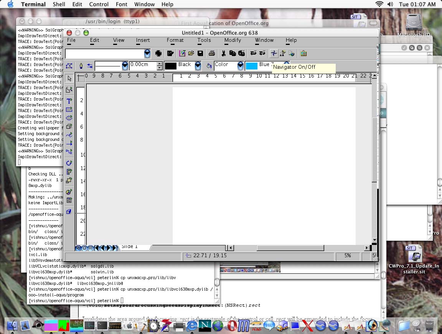Click the 5% zoom status field

[348, 256]
